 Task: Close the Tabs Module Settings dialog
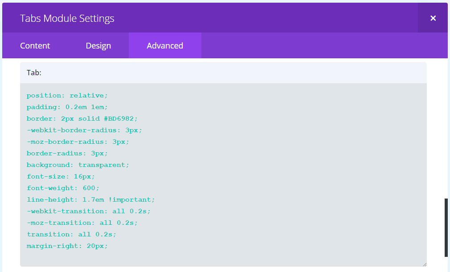tap(433, 18)
